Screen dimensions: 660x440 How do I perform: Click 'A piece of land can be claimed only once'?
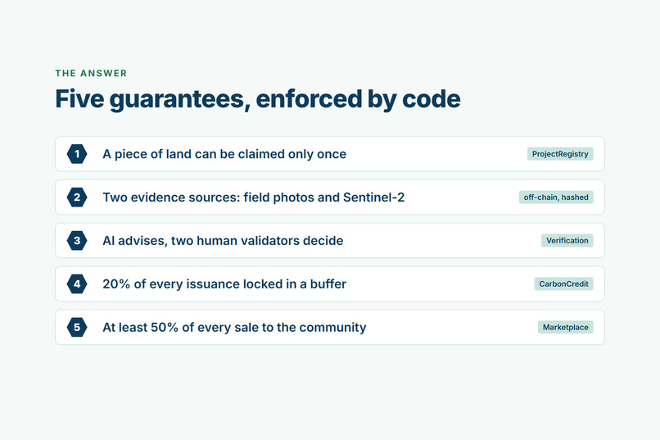coord(224,154)
